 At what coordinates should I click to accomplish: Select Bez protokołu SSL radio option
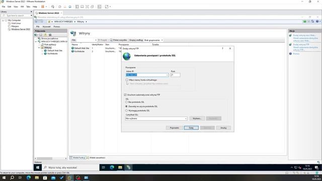pos(126,102)
